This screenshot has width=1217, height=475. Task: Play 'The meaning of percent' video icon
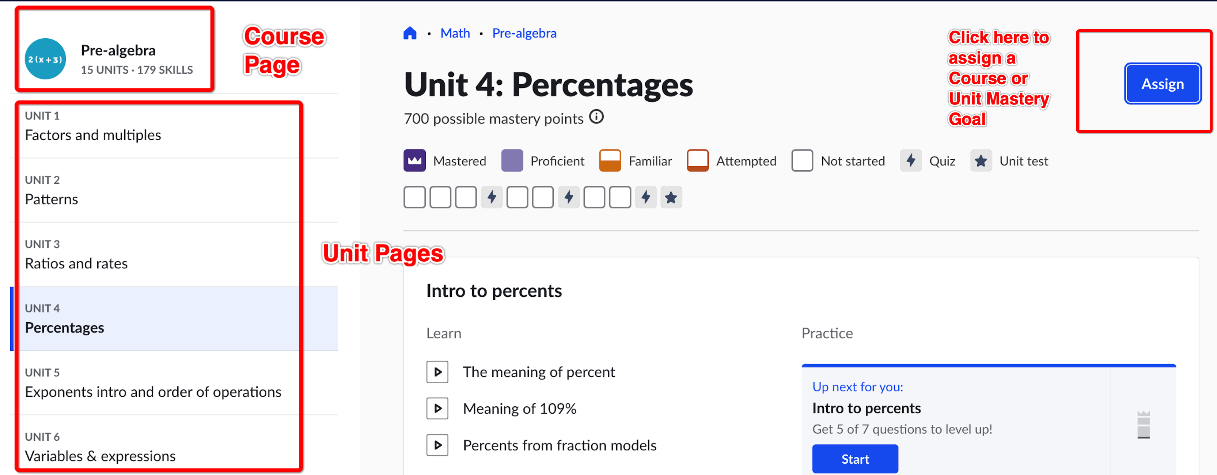437,372
